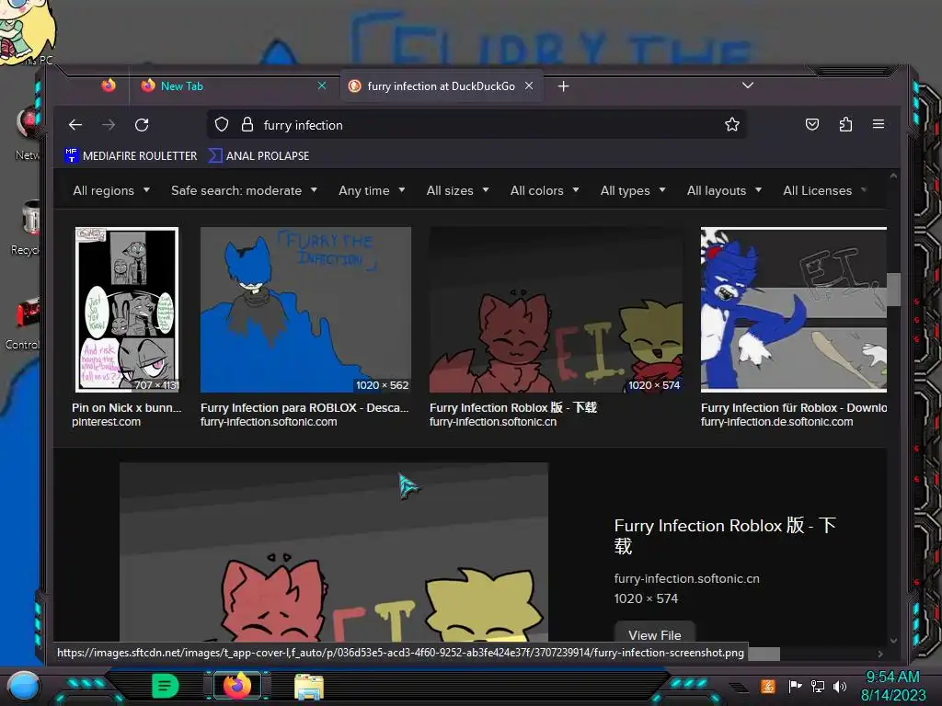The height and width of the screenshot is (706, 942).
Task: Expand the All sizes filter
Action: 457,190
